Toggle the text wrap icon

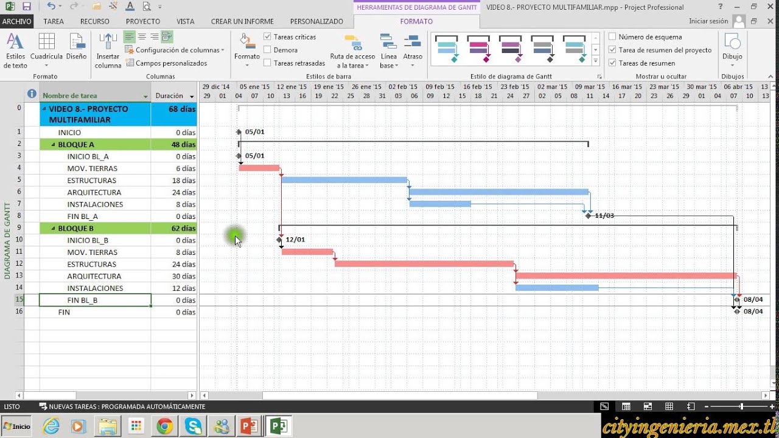click(167, 37)
